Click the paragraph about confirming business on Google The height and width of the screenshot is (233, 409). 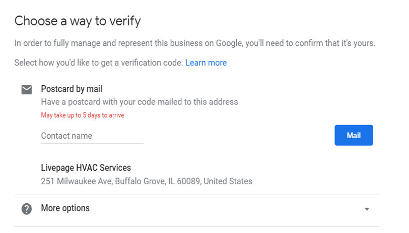tap(195, 43)
